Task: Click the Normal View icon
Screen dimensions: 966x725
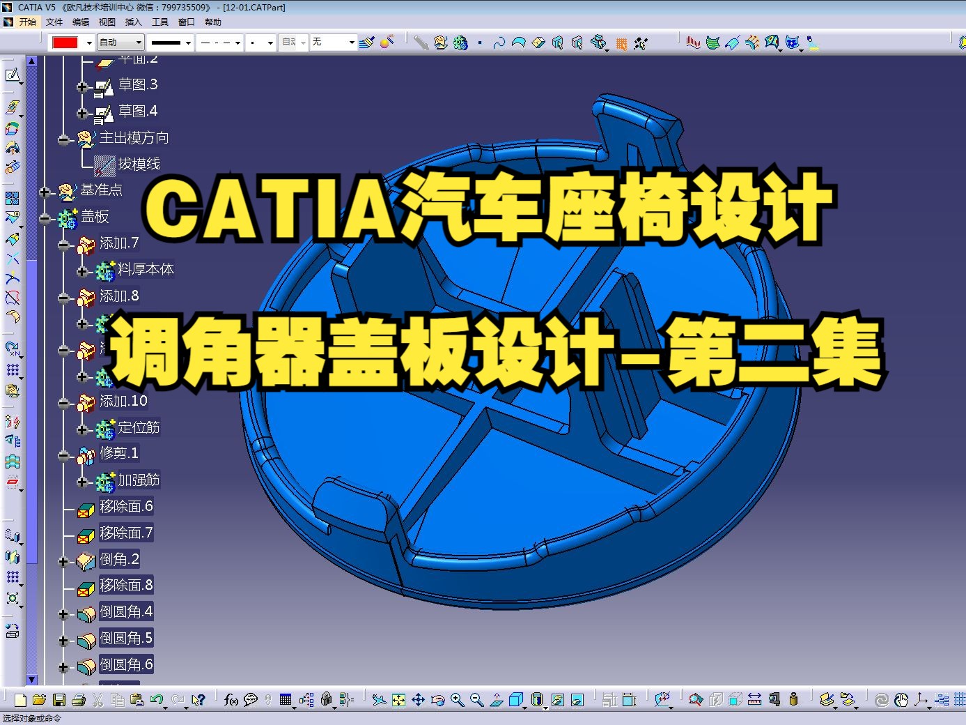Action: (x=497, y=700)
